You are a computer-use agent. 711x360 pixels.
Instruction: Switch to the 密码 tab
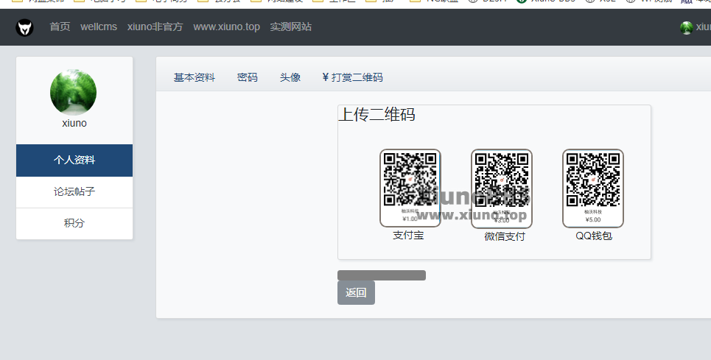tap(248, 77)
